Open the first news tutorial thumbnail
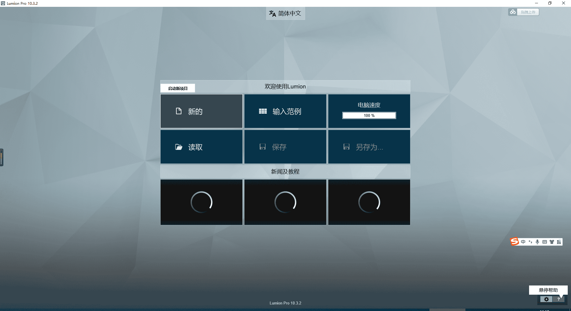 click(x=201, y=202)
